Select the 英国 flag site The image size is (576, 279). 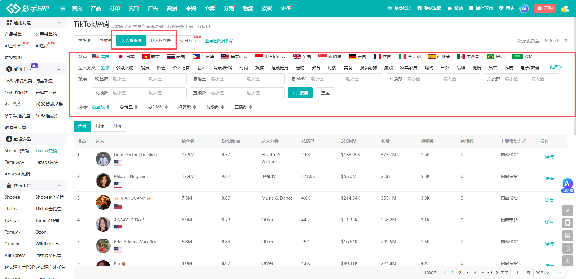pos(302,57)
